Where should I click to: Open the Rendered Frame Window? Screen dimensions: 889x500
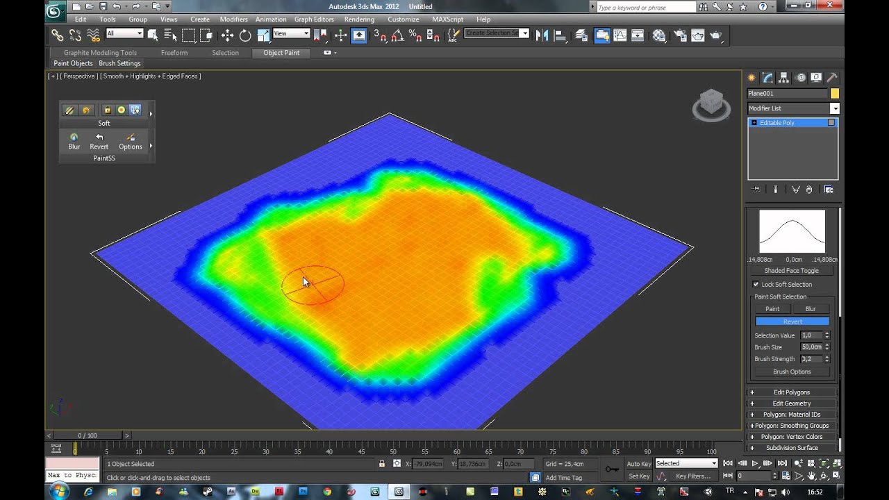[698, 35]
